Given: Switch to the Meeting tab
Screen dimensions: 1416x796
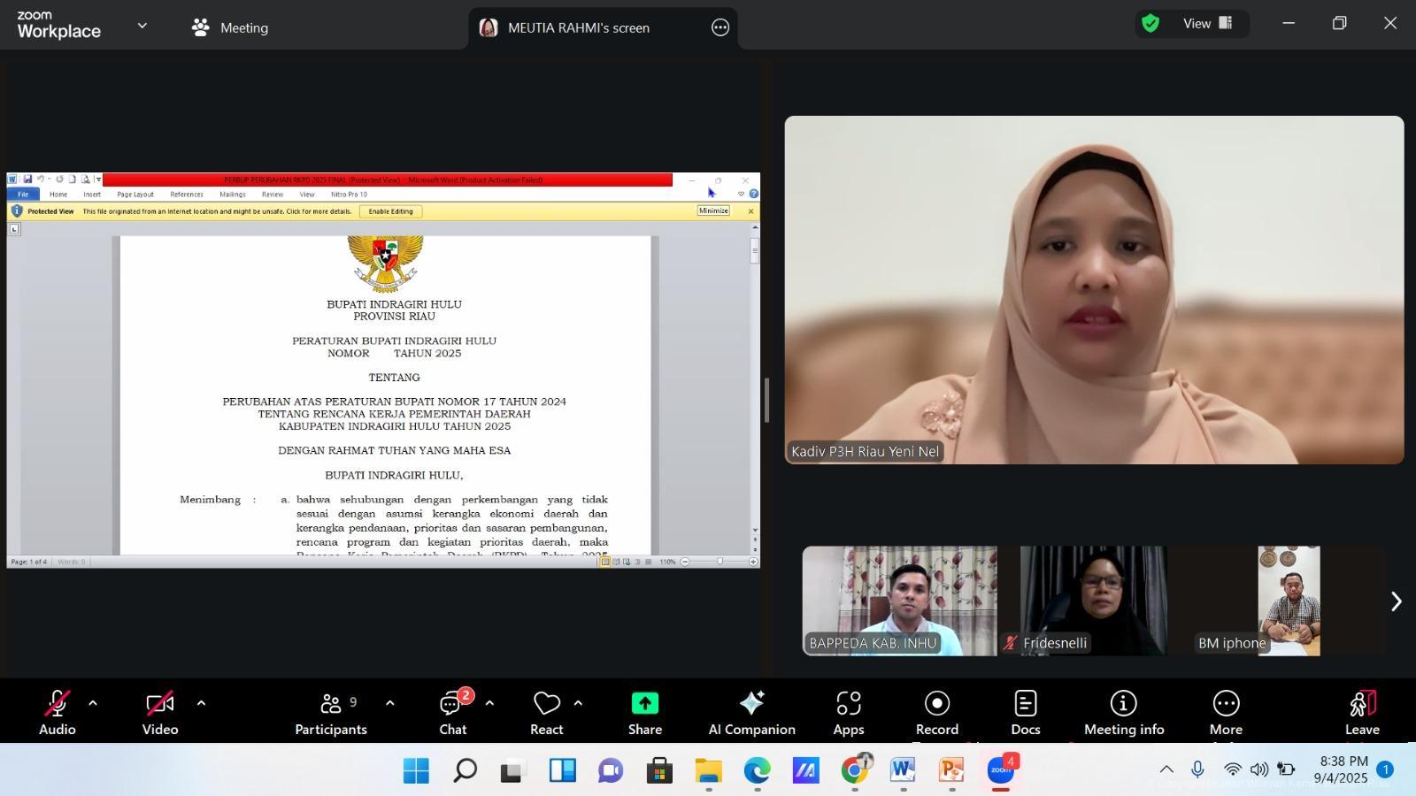Looking at the screenshot, I should [230, 27].
